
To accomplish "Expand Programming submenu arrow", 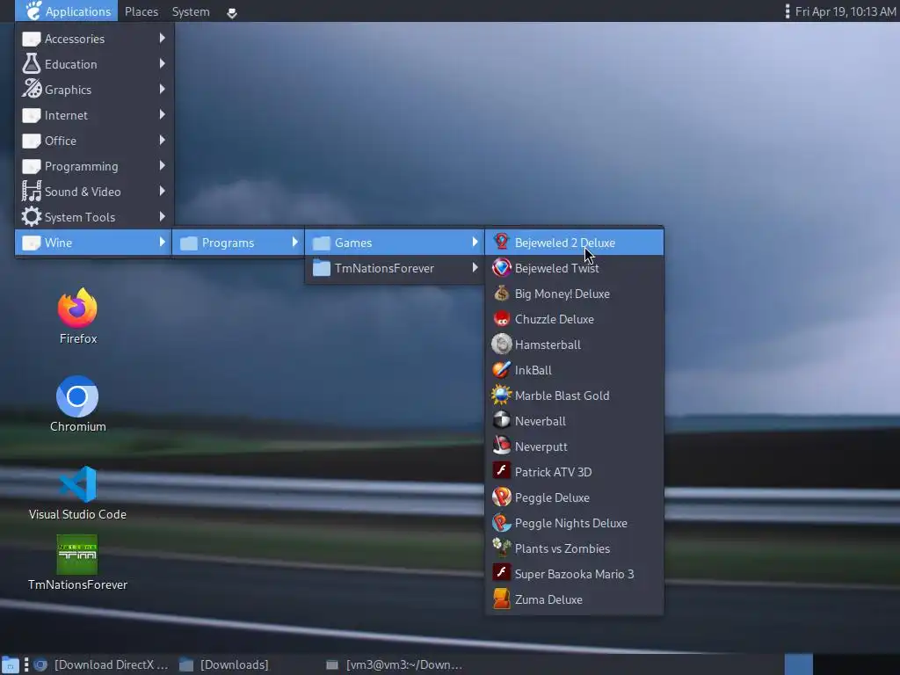I will click(163, 165).
